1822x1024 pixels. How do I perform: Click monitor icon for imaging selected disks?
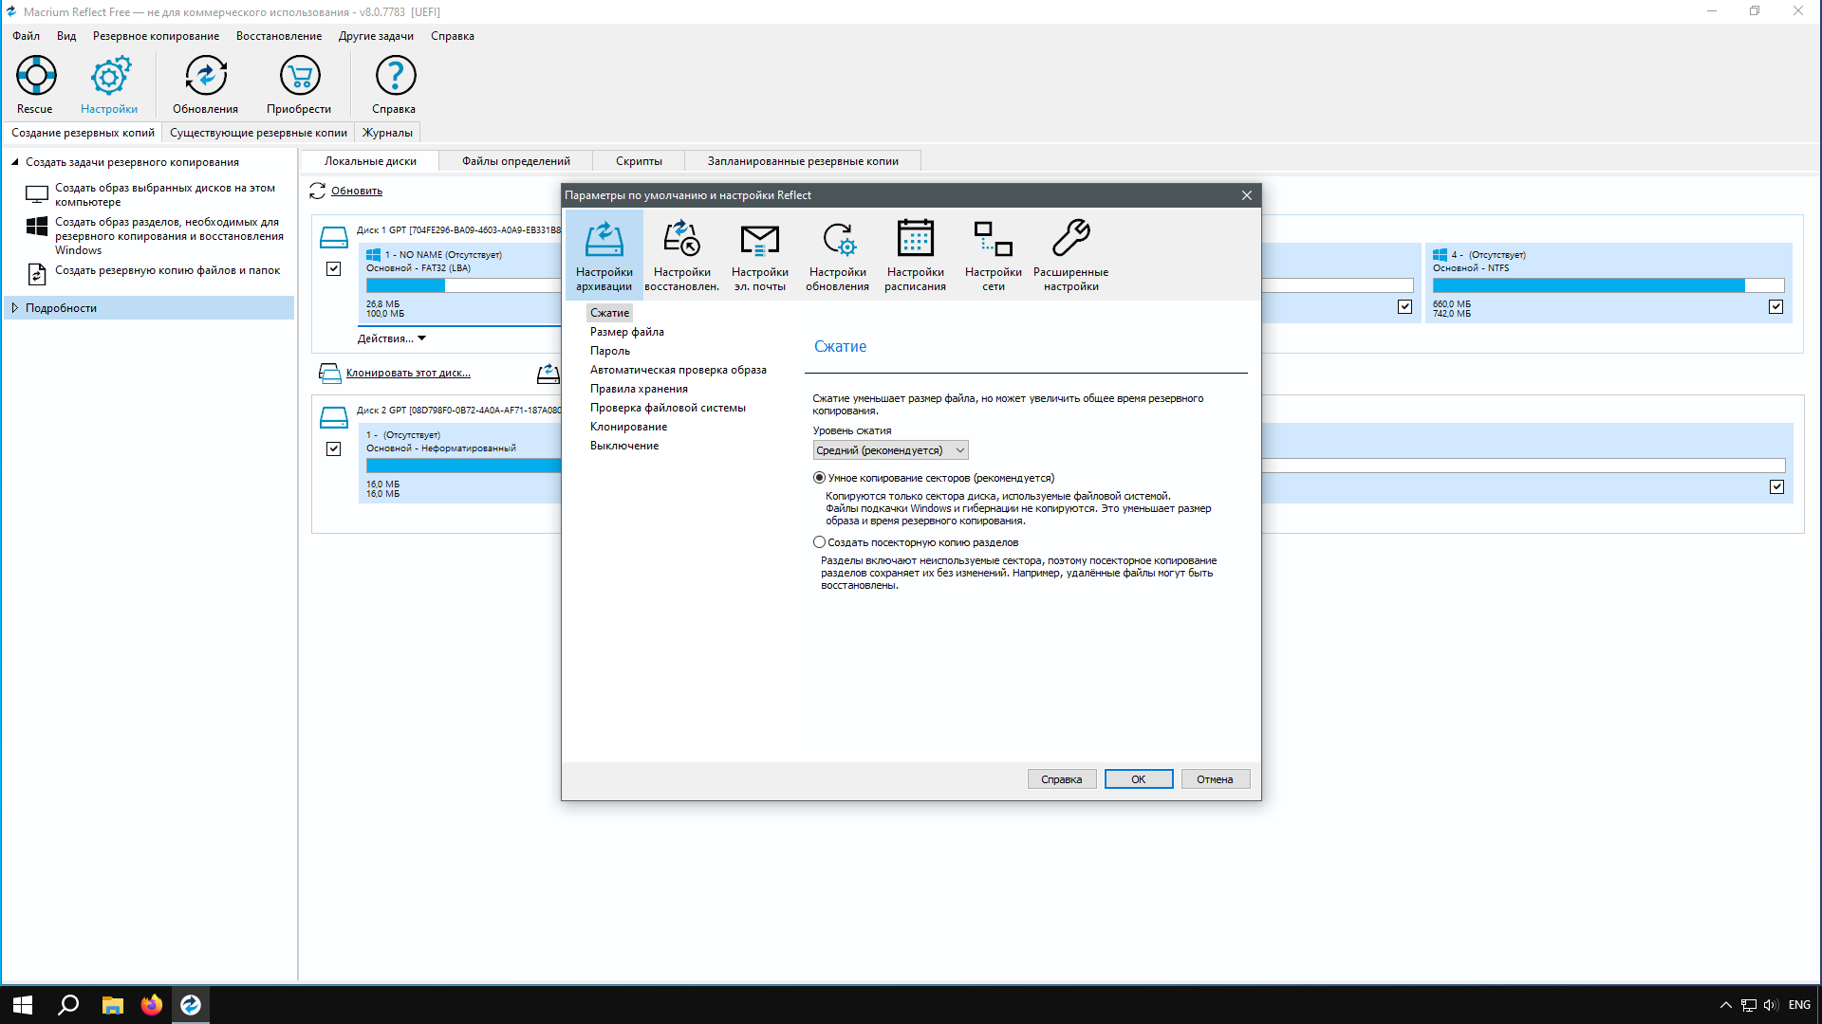[36, 194]
